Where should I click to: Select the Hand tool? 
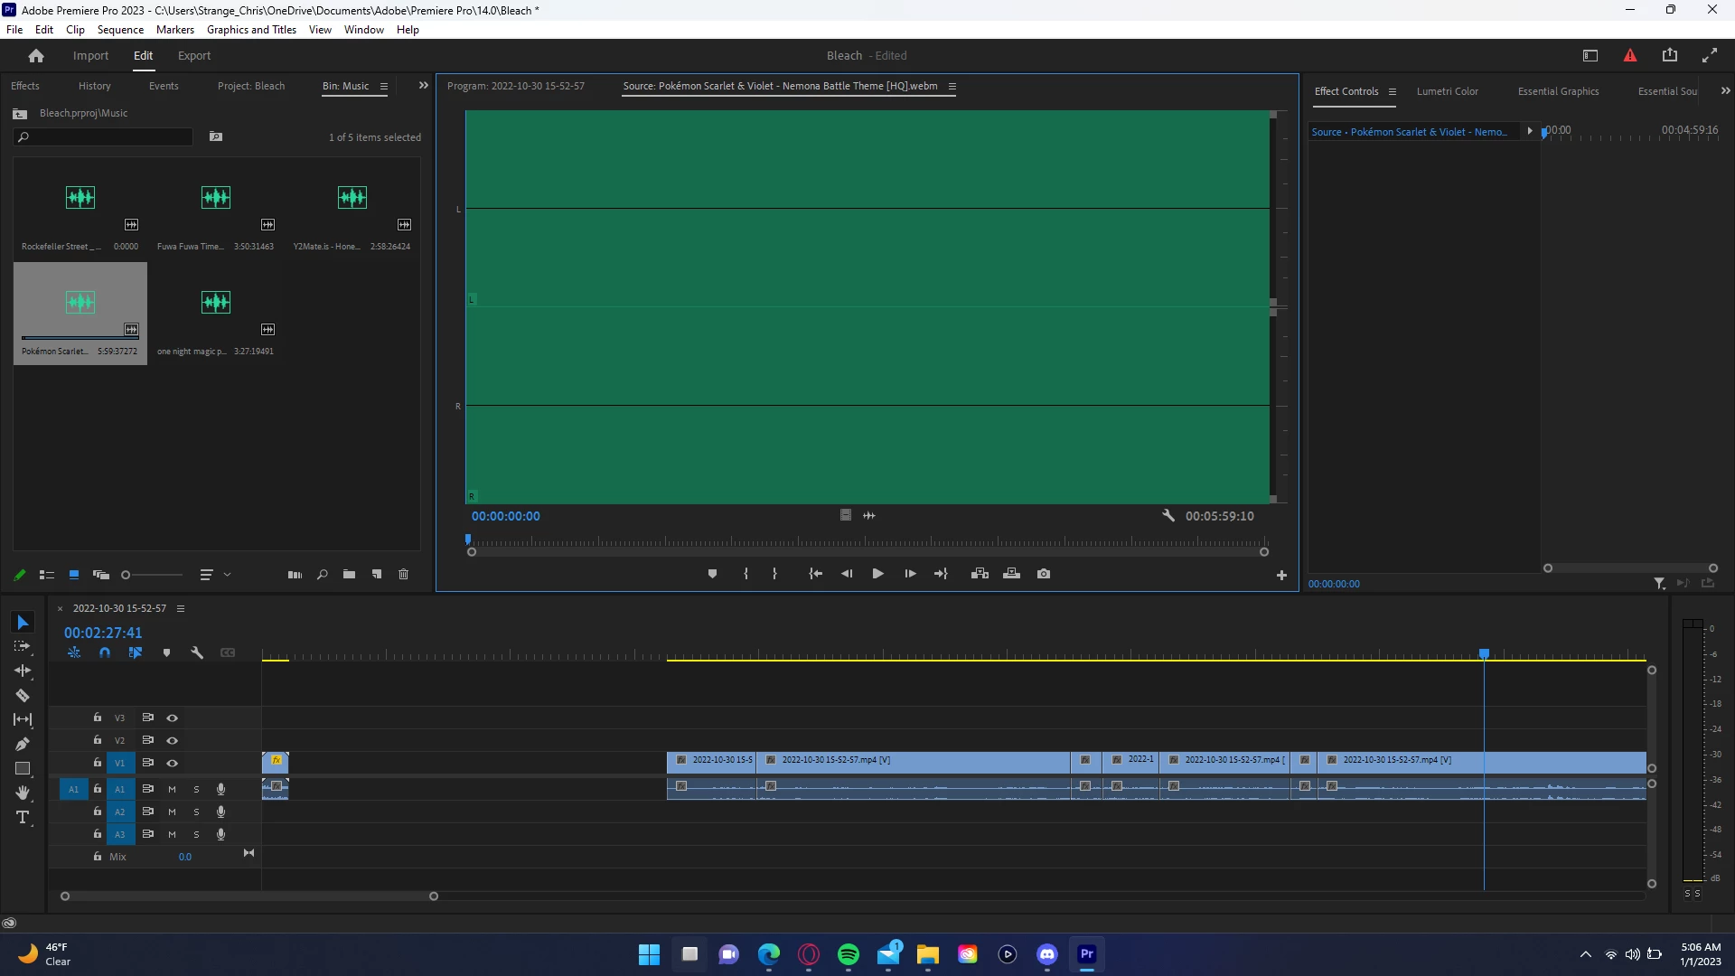[x=23, y=793]
